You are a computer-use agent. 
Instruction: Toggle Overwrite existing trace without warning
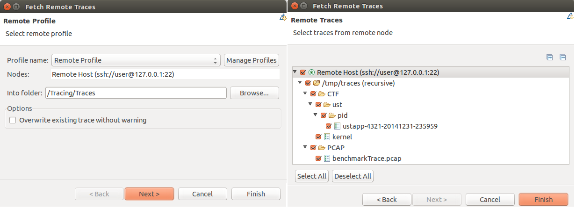point(13,120)
